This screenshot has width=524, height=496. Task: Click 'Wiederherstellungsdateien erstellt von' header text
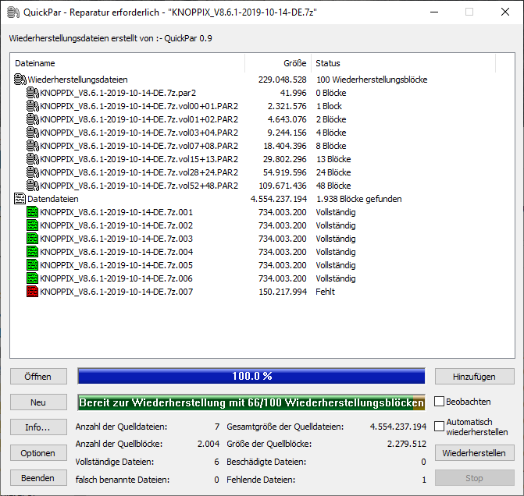[x=110, y=38]
